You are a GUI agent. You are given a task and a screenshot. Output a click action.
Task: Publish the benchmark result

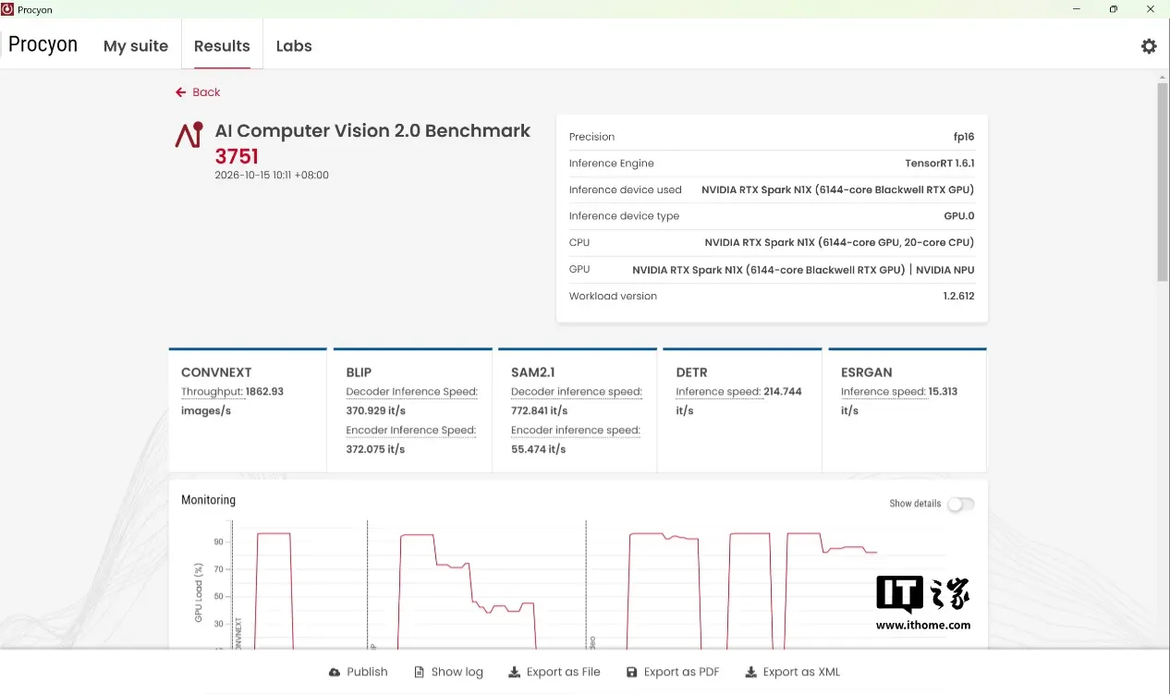(x=359, y=672)
